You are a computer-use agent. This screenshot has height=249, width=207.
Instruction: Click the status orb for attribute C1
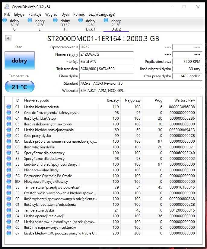(x=9, y=204)
